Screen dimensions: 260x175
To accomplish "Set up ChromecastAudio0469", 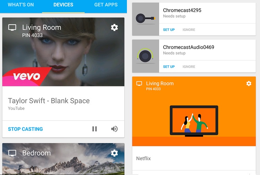I will click(x=169, y=67).
